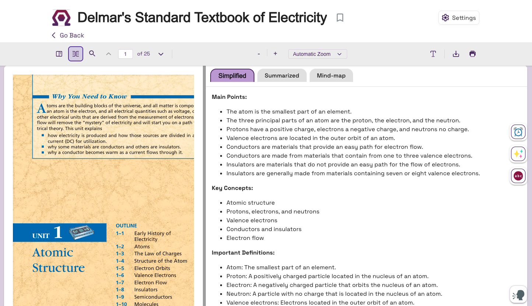
Task: Click Go Back link
Action: (68, 35)
